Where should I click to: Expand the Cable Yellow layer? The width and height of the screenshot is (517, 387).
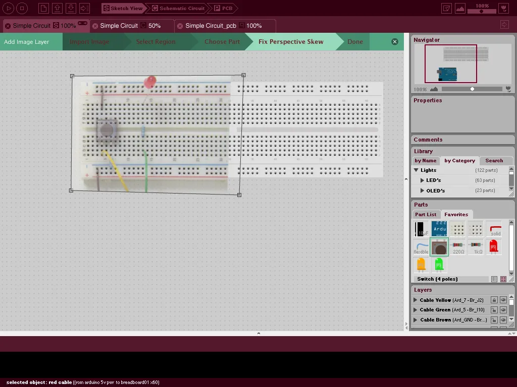[416, 300]
